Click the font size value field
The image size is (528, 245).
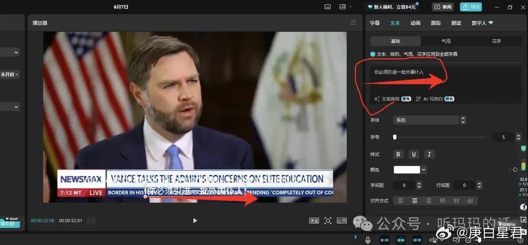tap(504, 137)
